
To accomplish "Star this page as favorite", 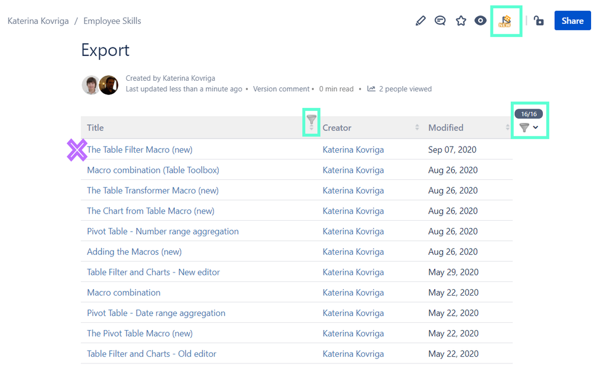I will coord(461,21).
